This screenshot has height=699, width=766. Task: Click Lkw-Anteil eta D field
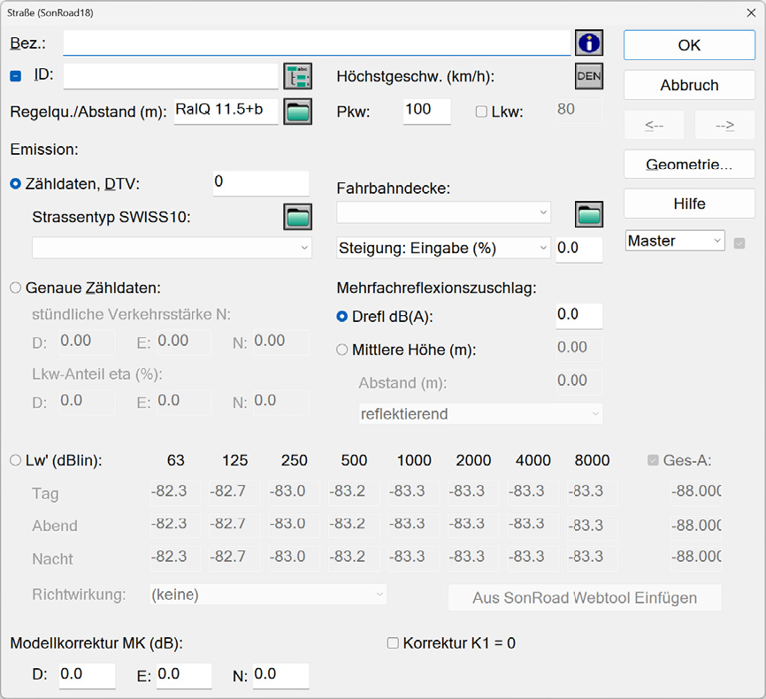(87, 403)
